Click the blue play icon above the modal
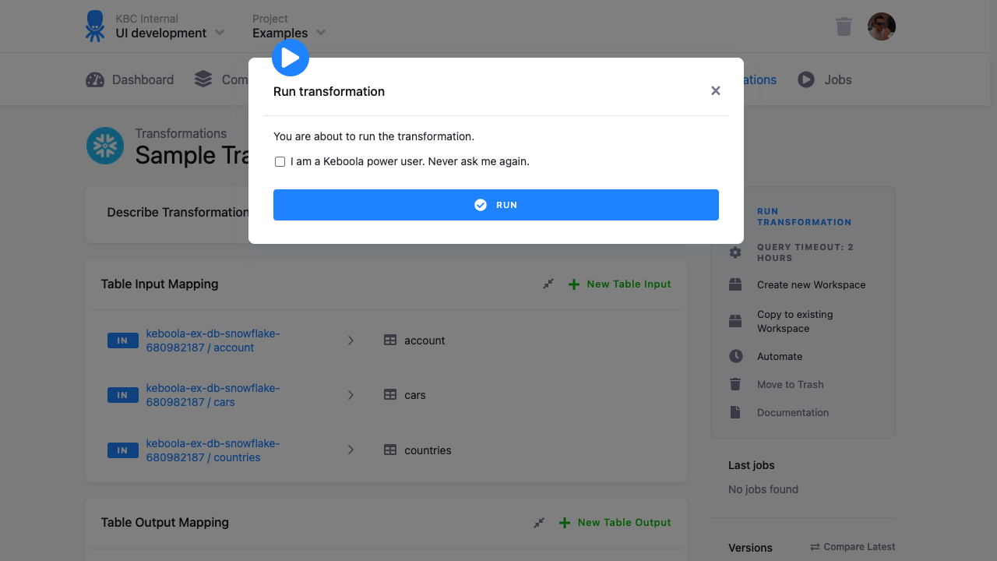This screenshot has width=997, height=561. (x=290, y=57)
